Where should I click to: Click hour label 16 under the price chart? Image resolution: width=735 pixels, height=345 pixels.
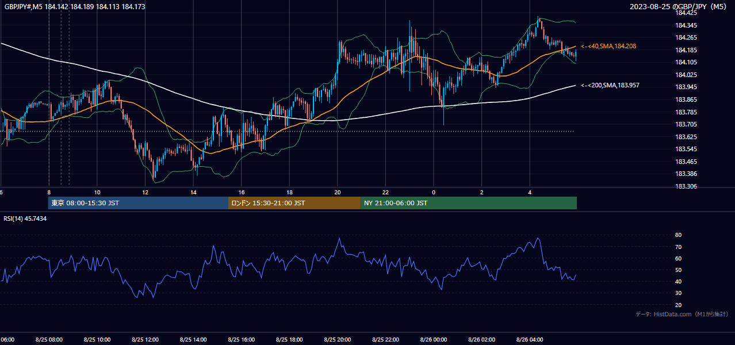(x=242, y=193)
